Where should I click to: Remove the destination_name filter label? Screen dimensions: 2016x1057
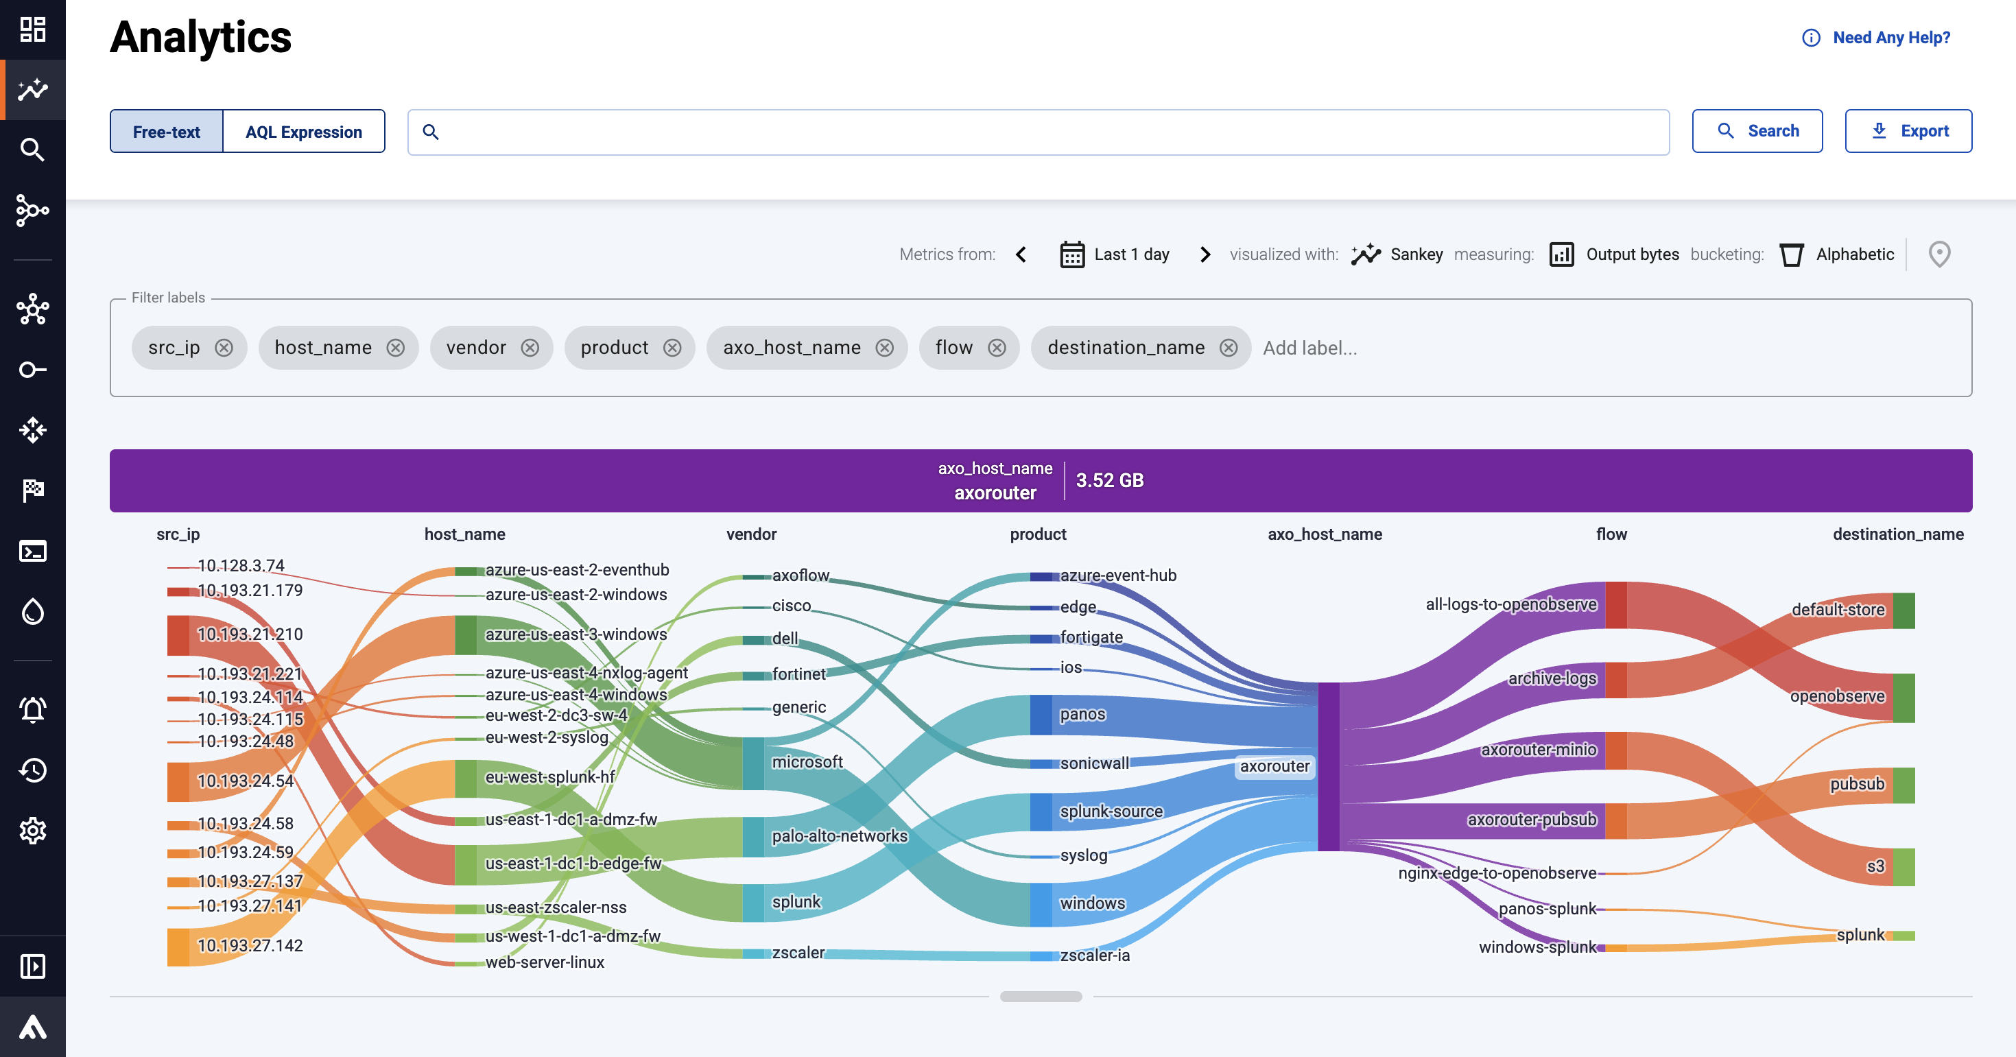(1228, 348)
